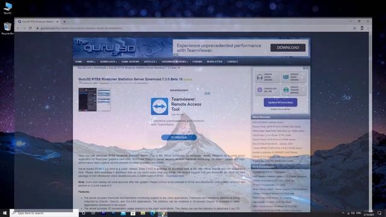Open Microsoft Store on the taskbar
The height and width of the screenshot is (217, 386).
pos(133,213)
